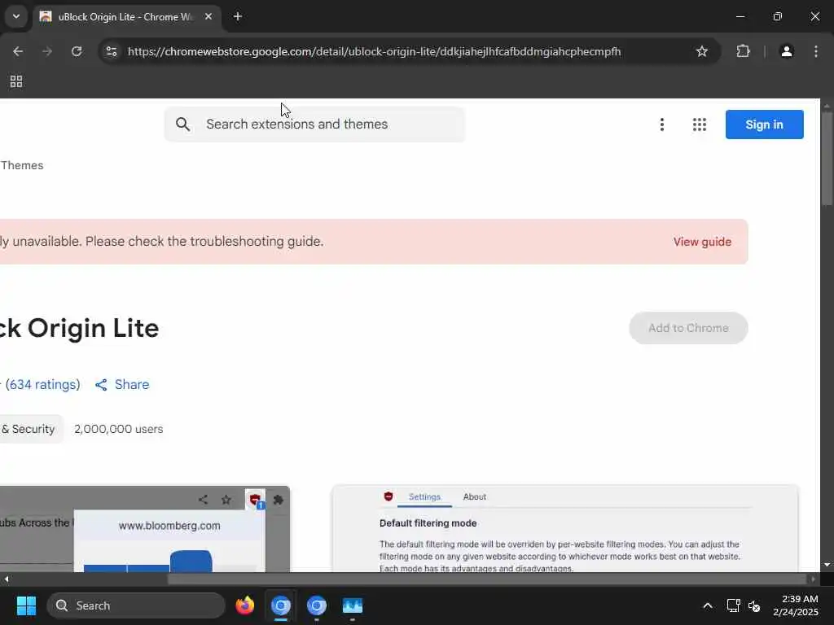The image size is (834, 625).
Task: Open the Settings preview screenshot
Action: pyautogui.click(x=565, y=529)
